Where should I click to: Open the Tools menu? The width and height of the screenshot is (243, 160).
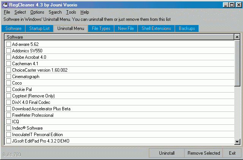tap(71, 12)
